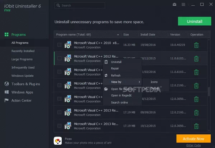Tick checkbox for Microsoft Visual C++ 2010
Image resolution: width=215 pixels, height=148 pixels.
(59, 45)
